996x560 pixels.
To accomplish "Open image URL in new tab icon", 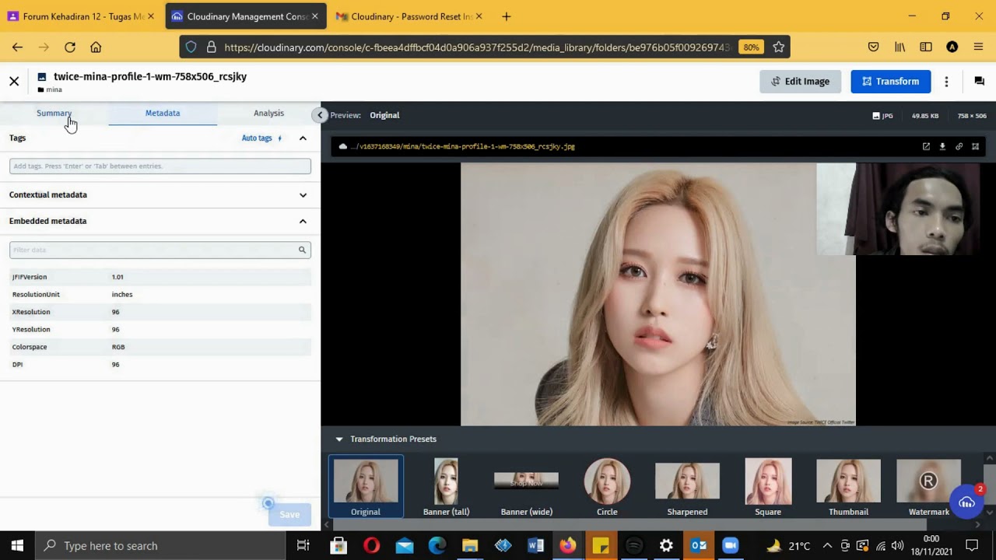I will click(x=926, y=146).
